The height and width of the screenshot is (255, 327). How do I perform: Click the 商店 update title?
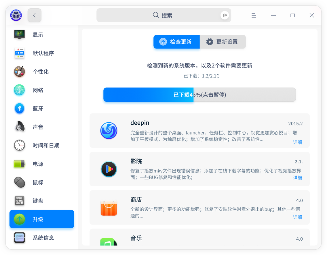(x=136, y=200)
